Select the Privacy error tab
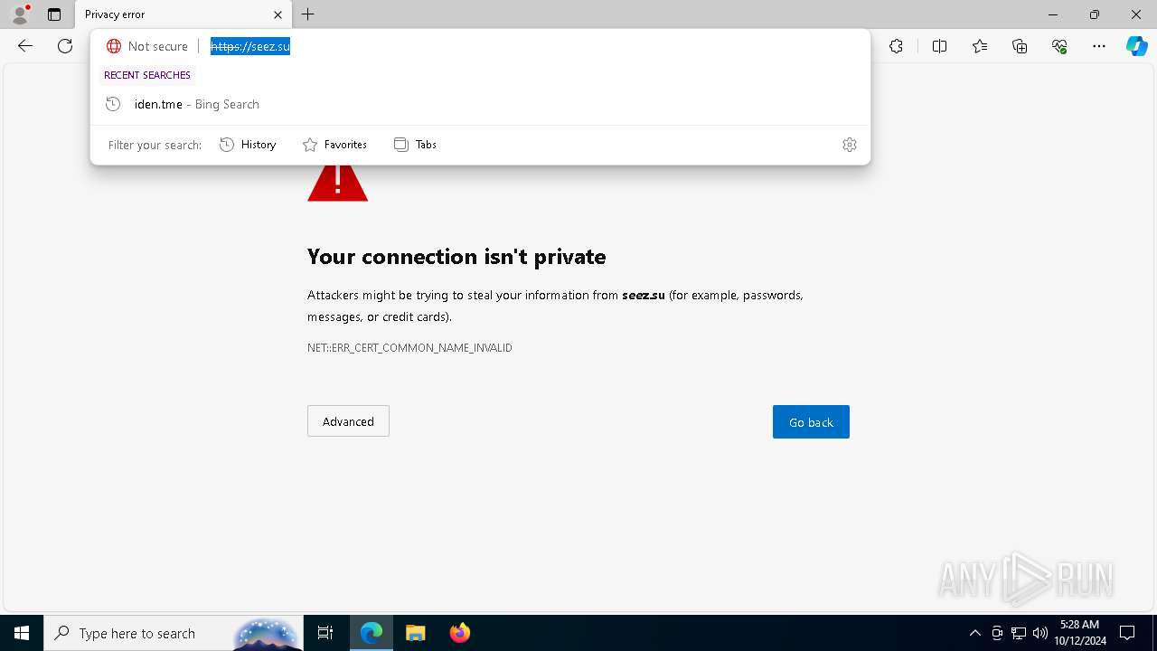The image size is (1157, 651). [183, 14]
